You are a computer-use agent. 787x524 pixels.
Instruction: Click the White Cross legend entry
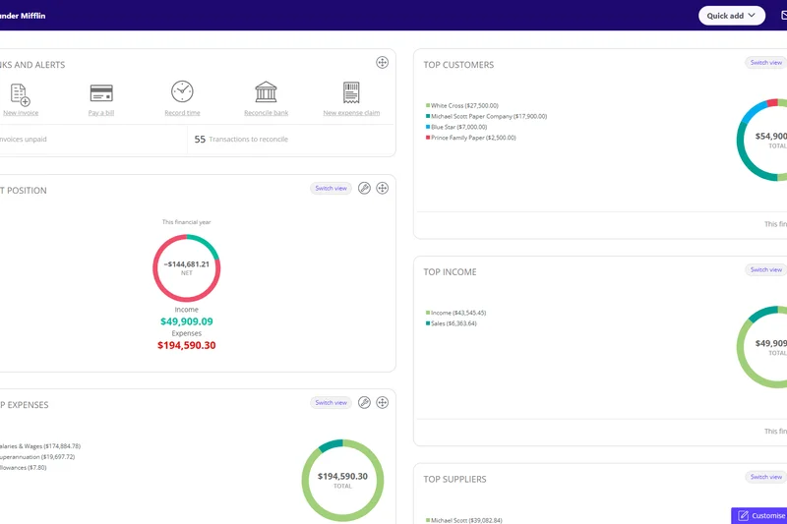click(463, 105)
